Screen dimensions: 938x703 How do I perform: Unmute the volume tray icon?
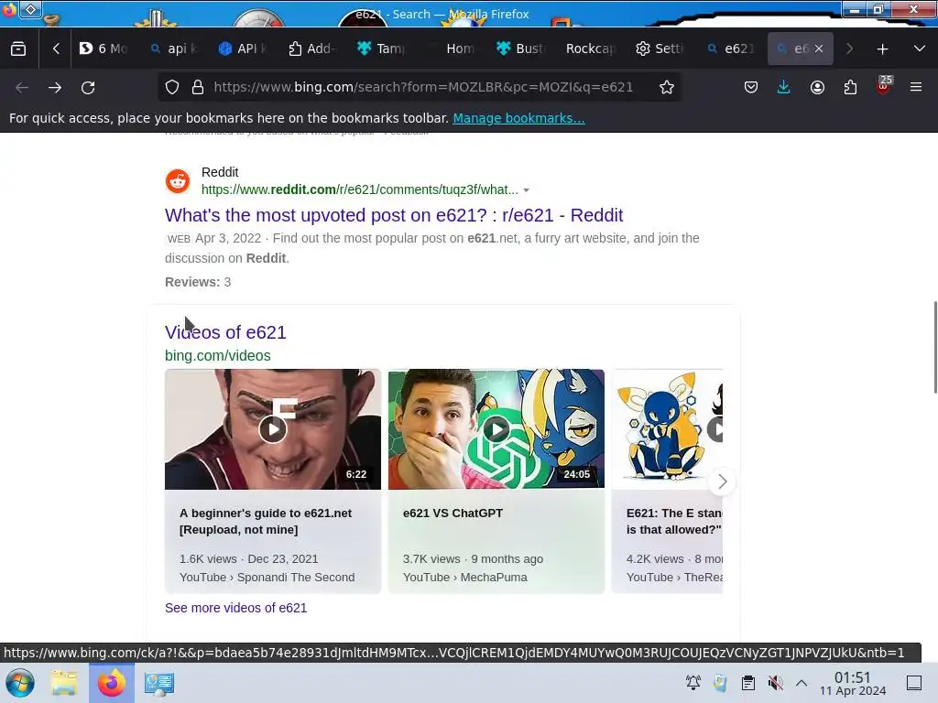775,683
